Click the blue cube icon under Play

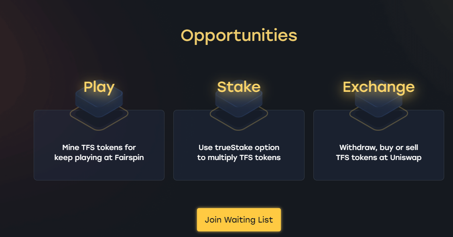tap(99, 101)
